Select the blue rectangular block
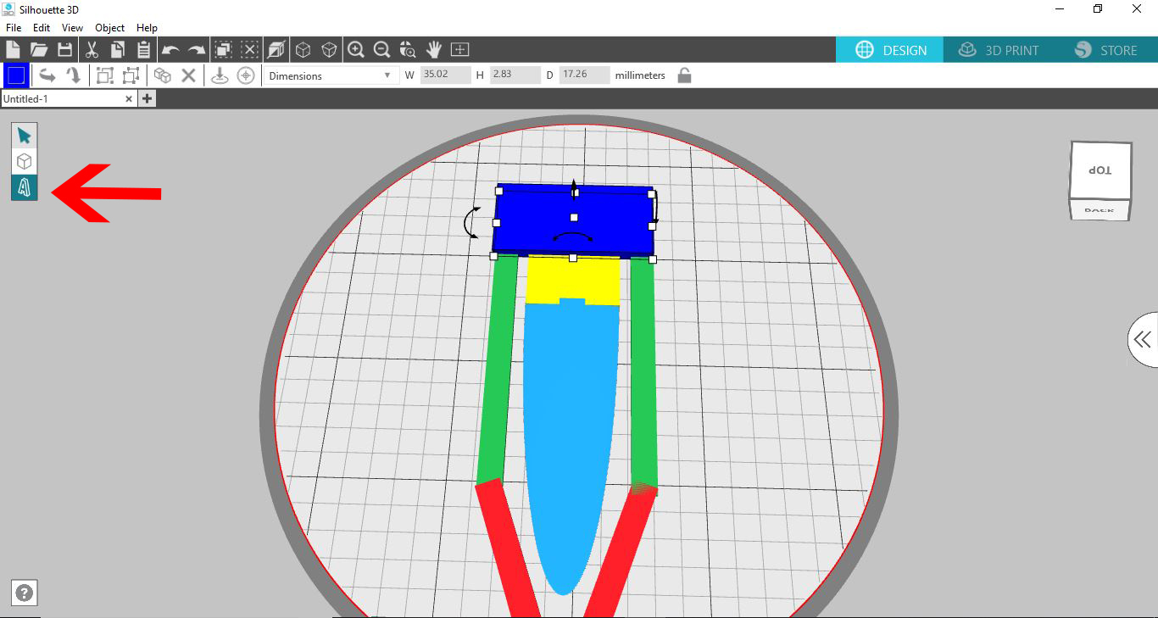Viewport: 1158px width, 618px height. tap(573, 220)
